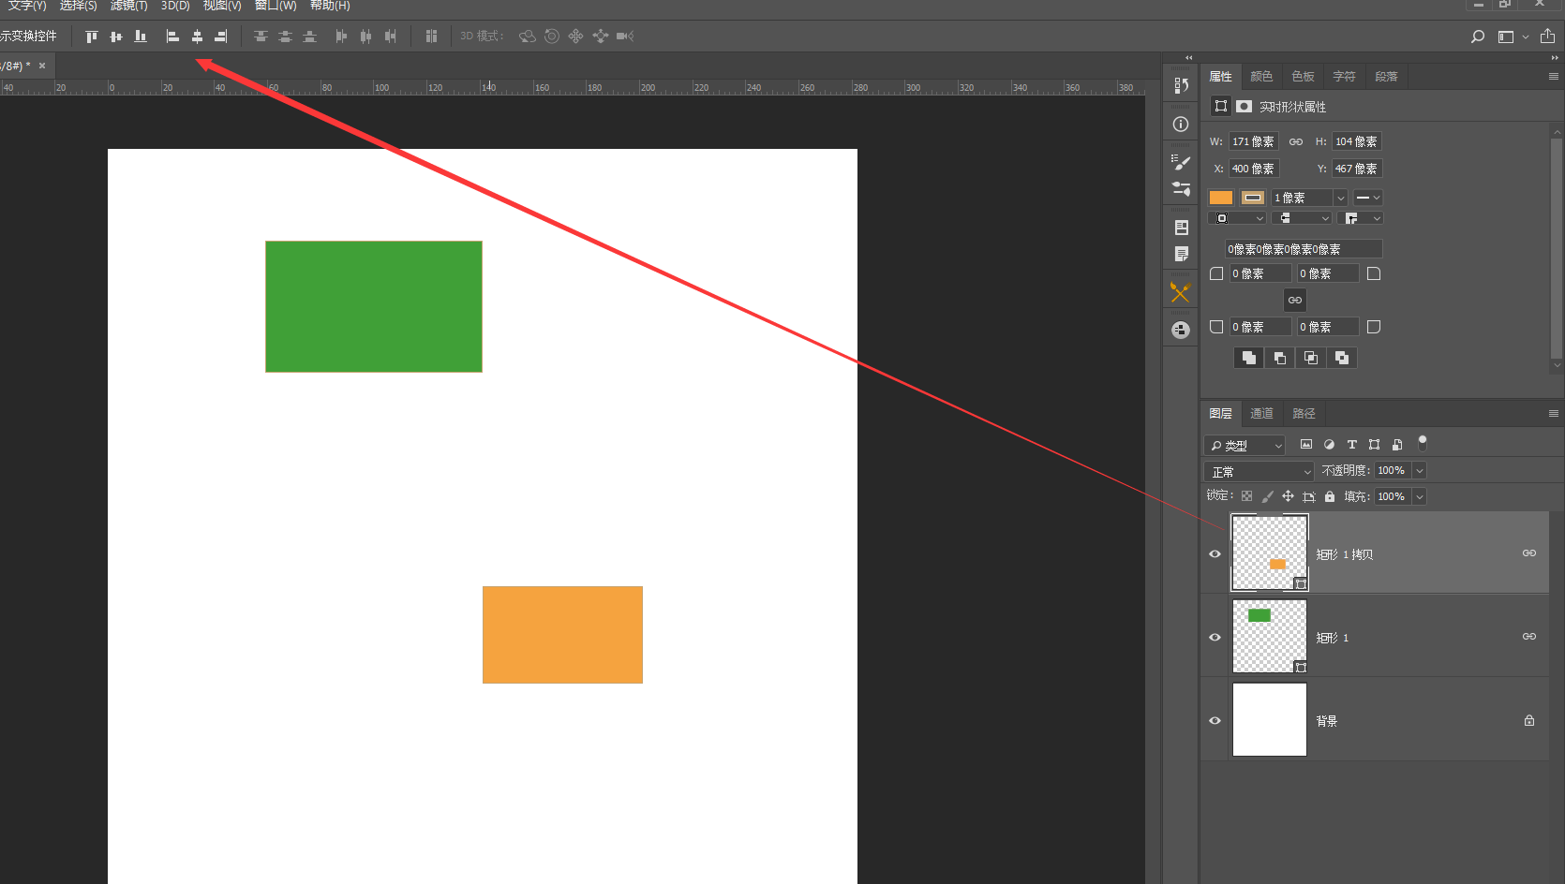The width and height of the screenshot is (1565, 884).
Task: Click the orange fill color swatch
Action: (x=1221, y=198)
